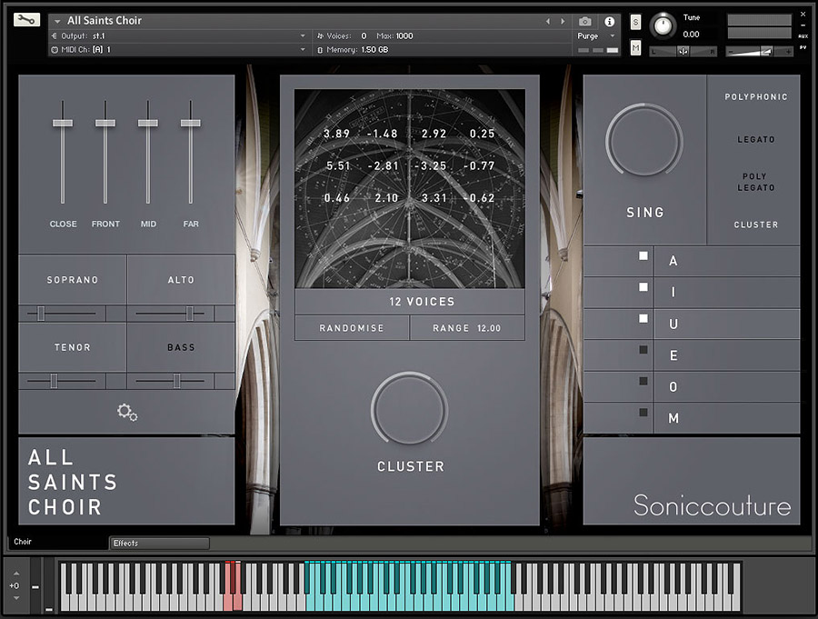
Task: Mute the instrument with the M button
Action: tap(635, 47)
